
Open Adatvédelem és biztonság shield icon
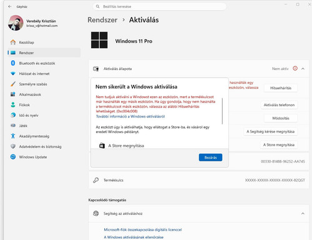[13, 146]
